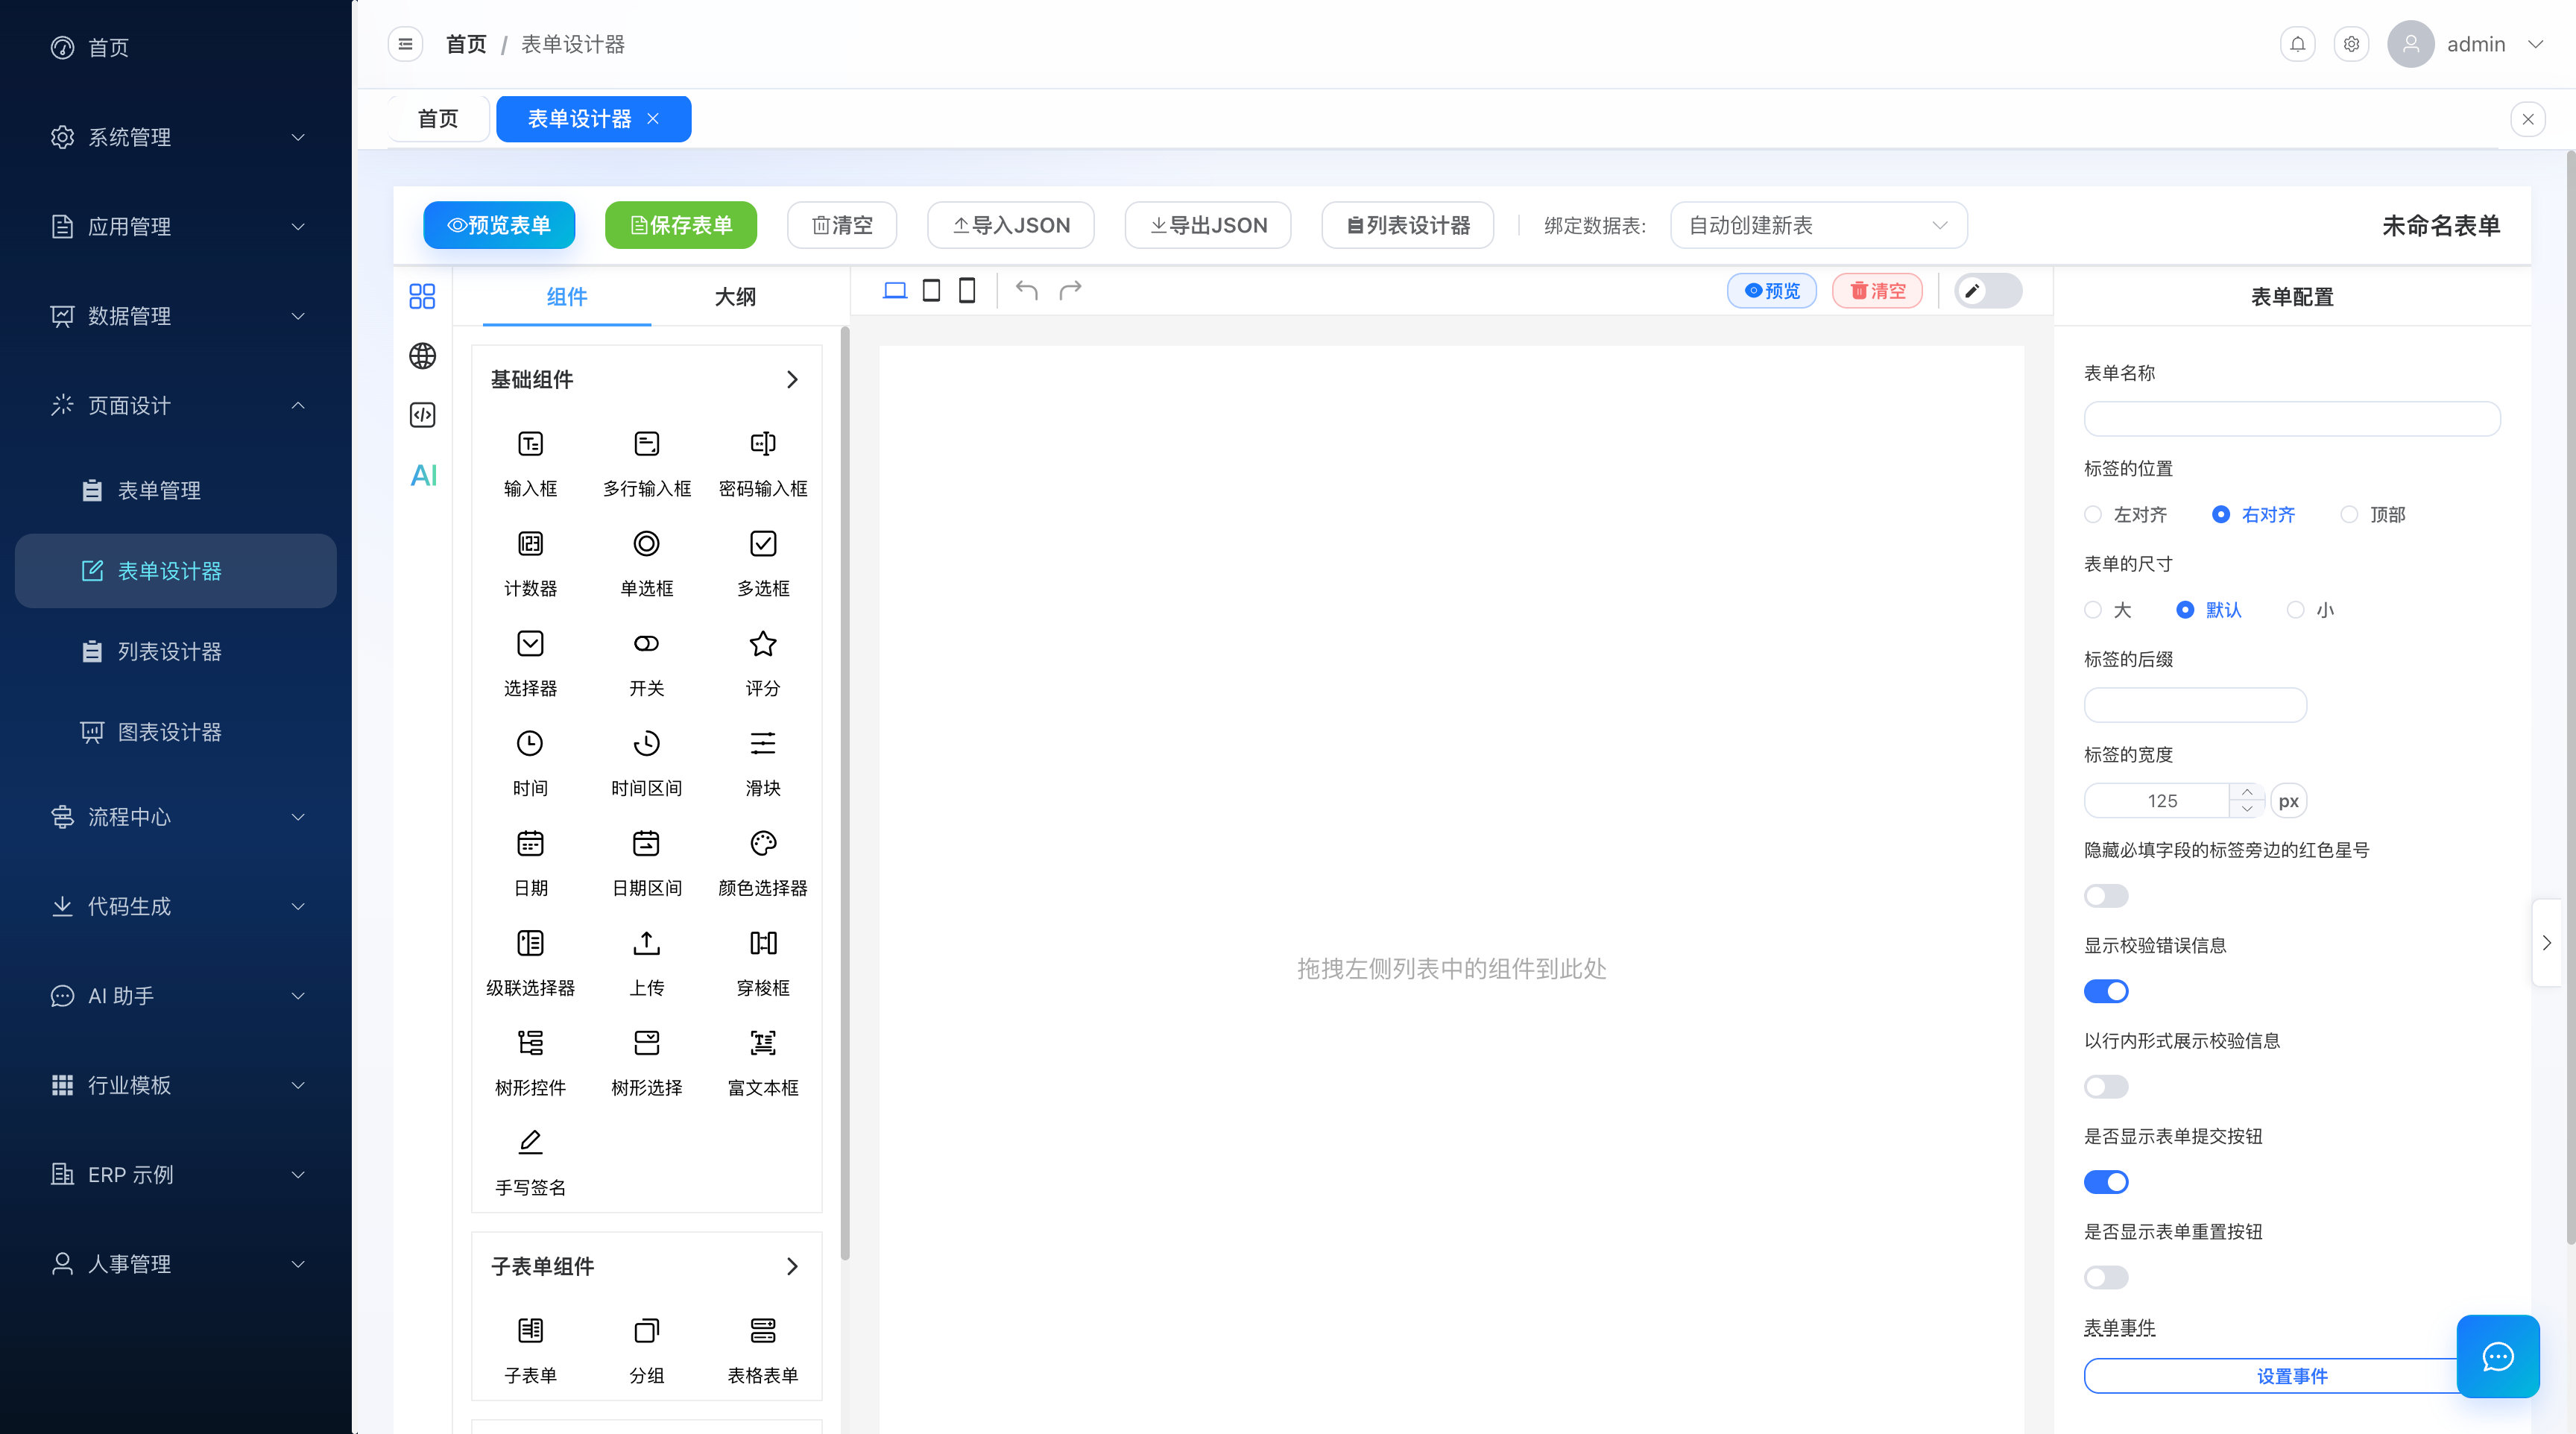
Task: Switch to the 组件 components tab
Action: pyautogui.click(x=567, y=297)
